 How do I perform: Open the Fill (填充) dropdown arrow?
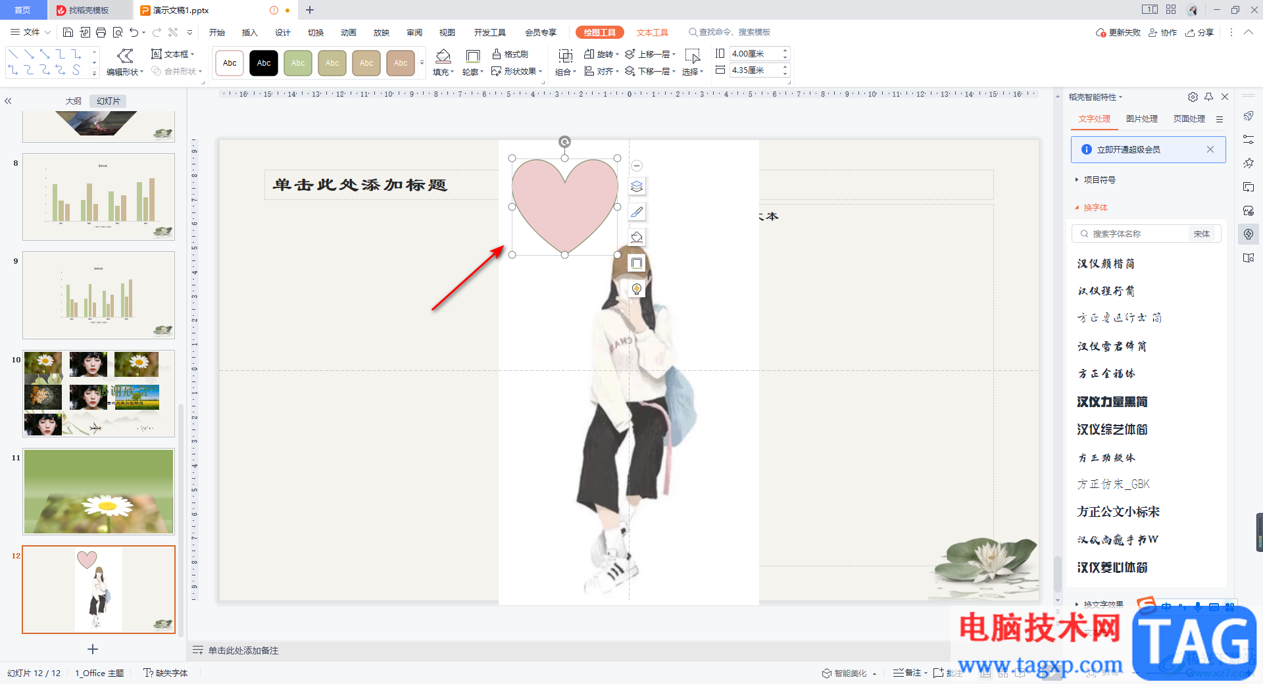coord(452,72)
